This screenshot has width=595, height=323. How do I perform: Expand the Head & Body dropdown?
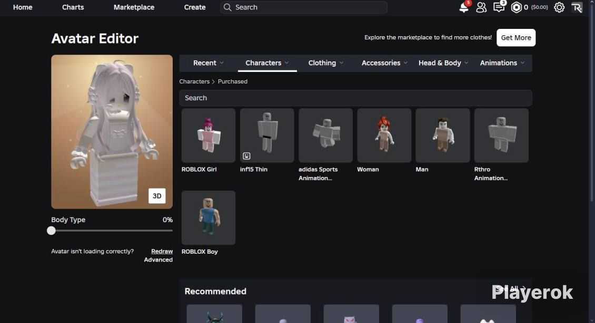[443, 63]
